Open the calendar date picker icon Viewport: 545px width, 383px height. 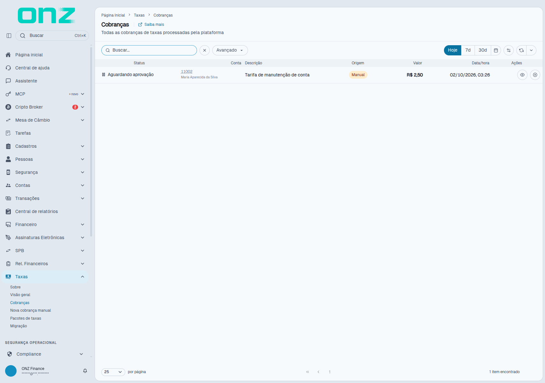496,50
